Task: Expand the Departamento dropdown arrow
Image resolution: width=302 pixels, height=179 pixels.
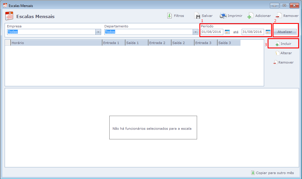Action: pos(196,32)
